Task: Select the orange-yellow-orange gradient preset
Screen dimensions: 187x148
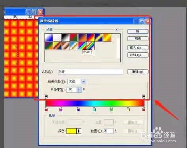Action: point(107,37)
